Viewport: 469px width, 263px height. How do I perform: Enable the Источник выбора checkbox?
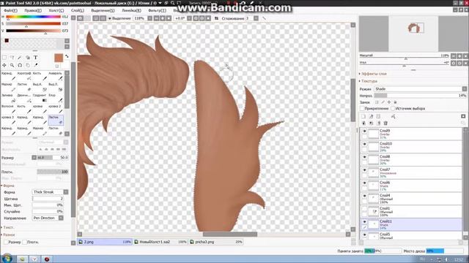(x=393, y=109)
